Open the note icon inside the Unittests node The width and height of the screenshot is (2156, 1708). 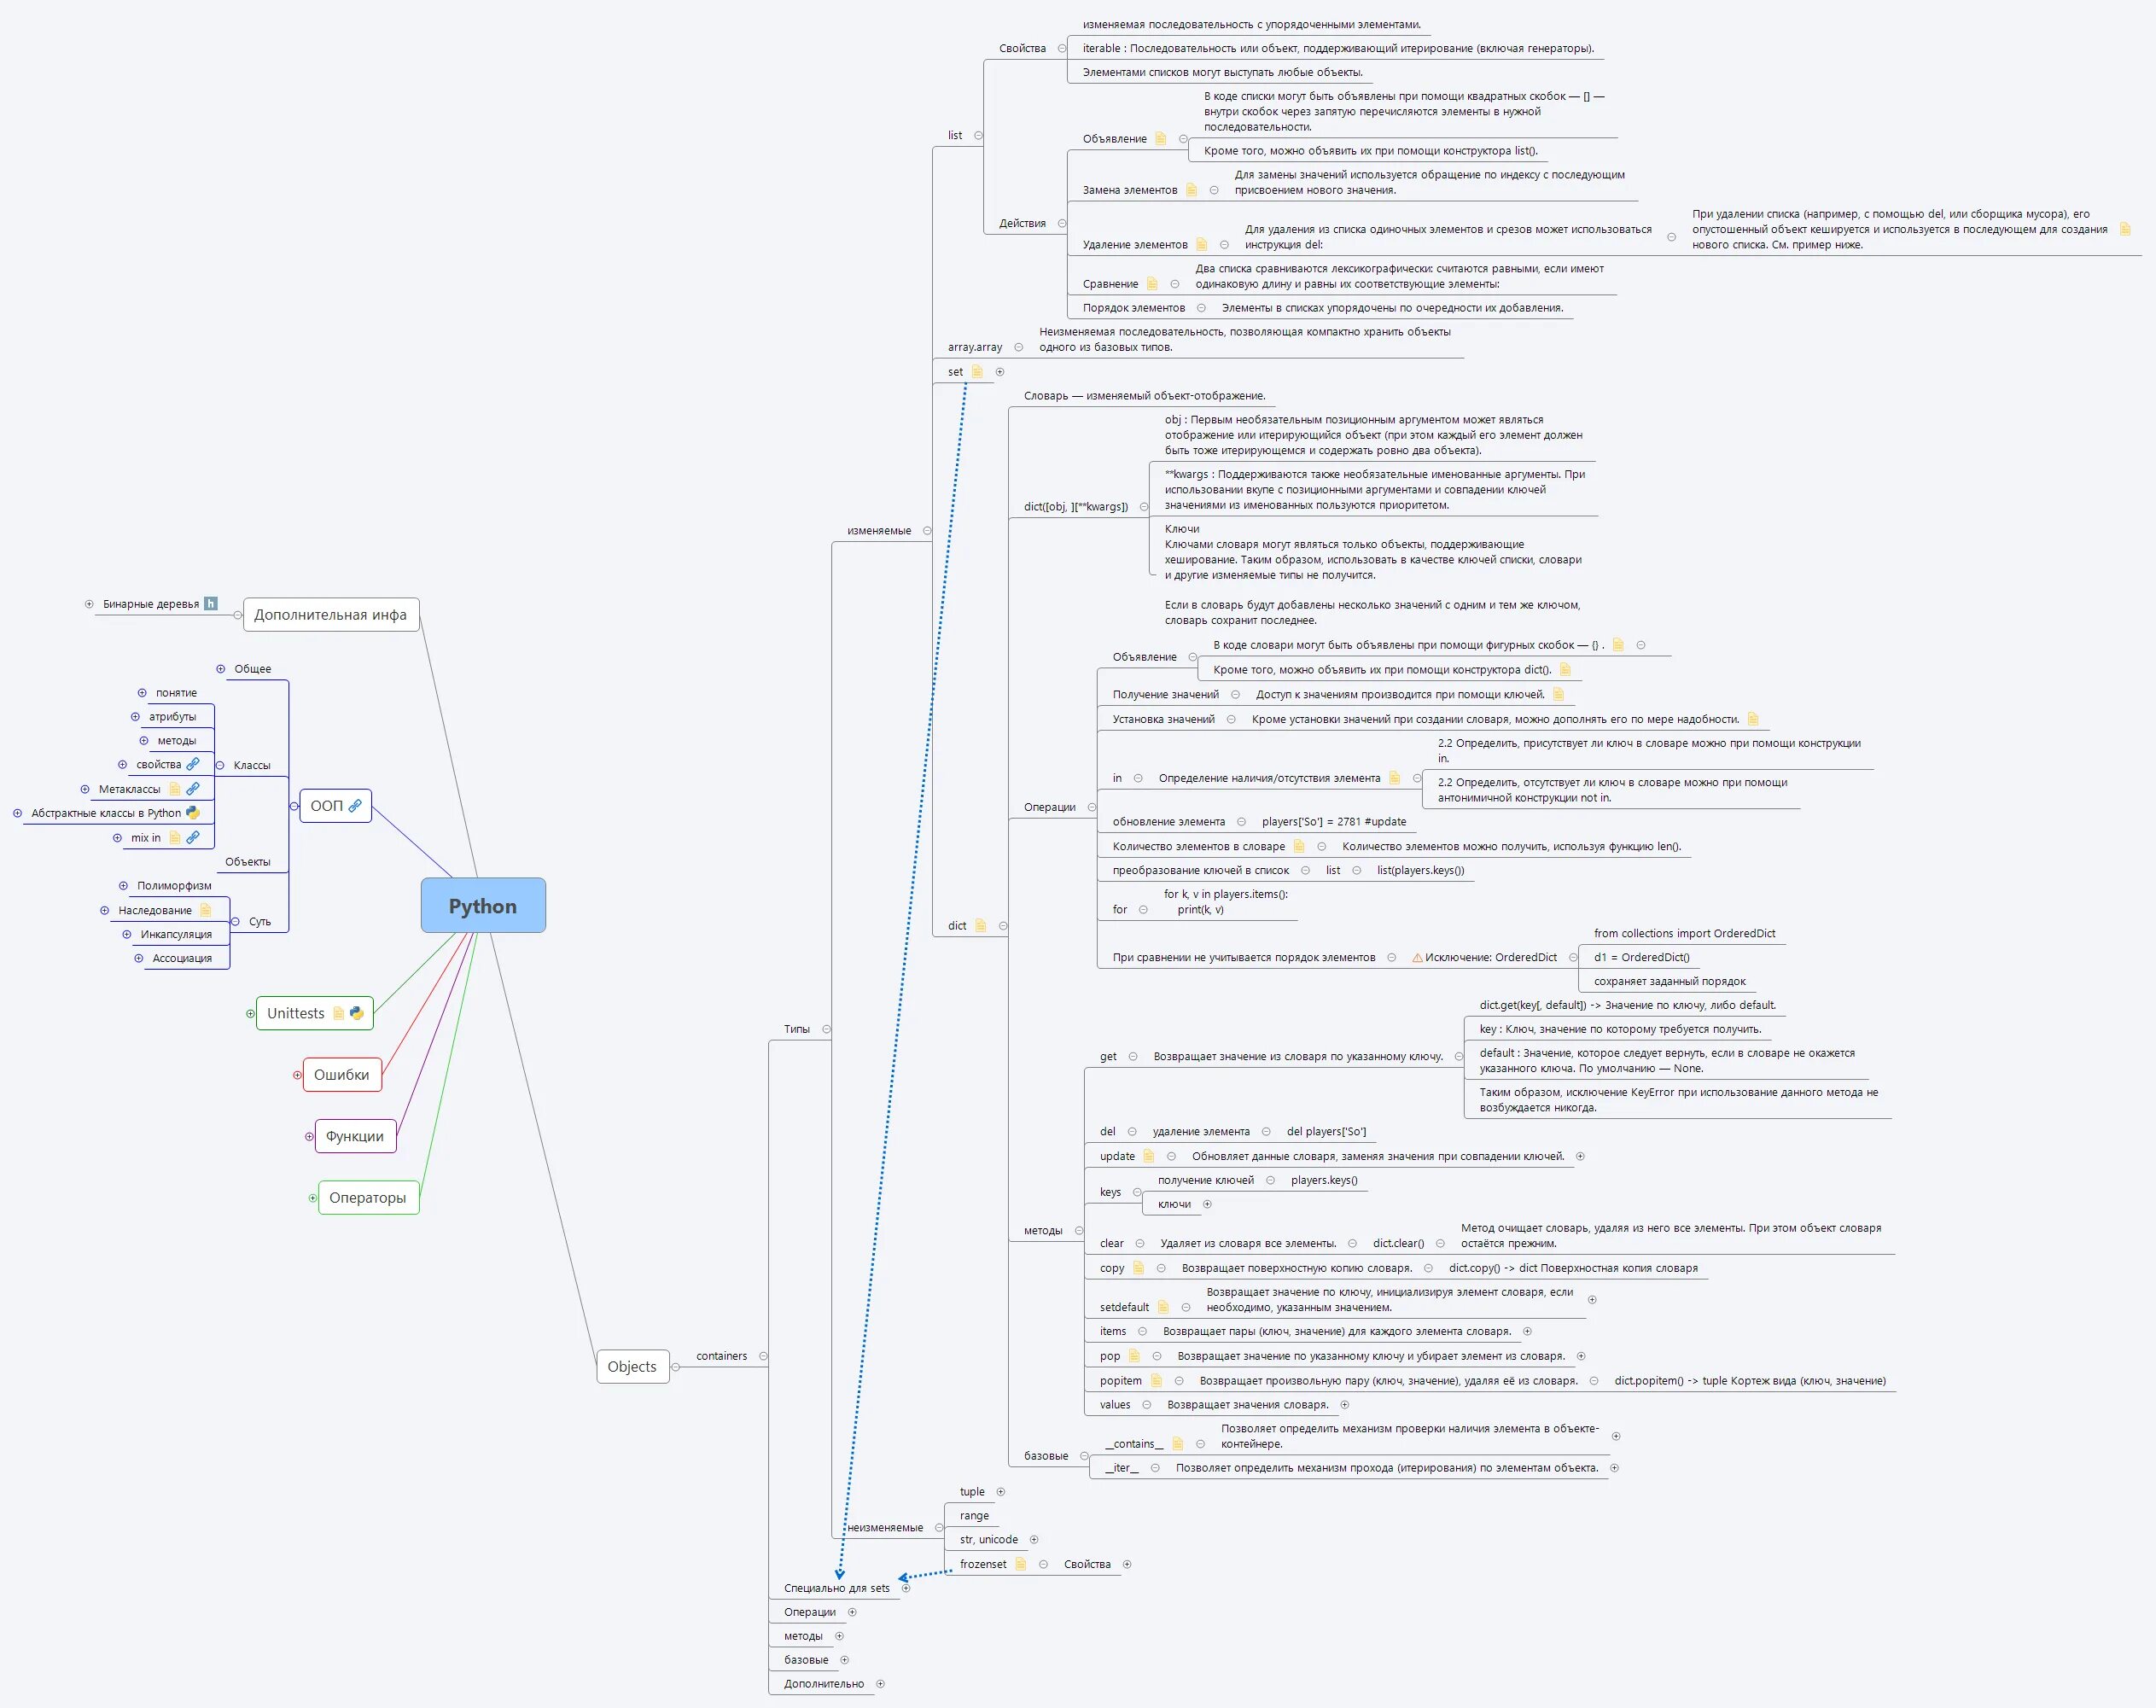(338, 1013)
